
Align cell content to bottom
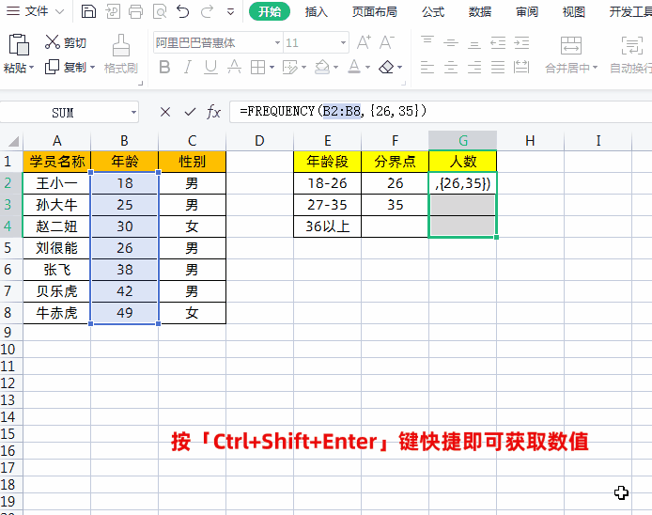tap(474, 43)
